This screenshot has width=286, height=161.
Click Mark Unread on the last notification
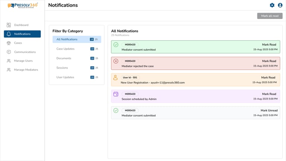pyautogui.click(x=268, y=110)
